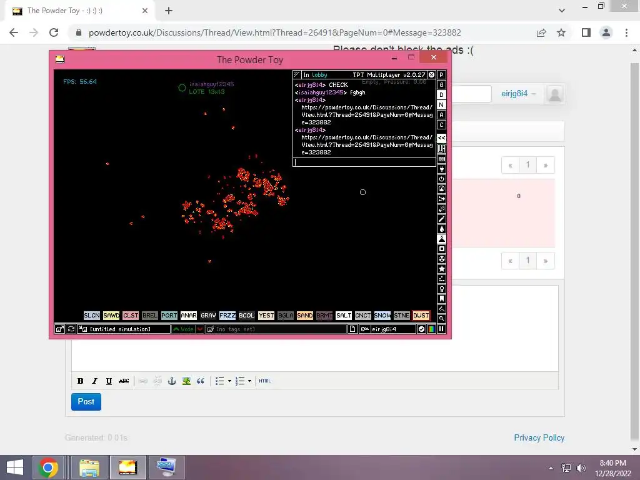Click the eirjg8i4 login key button
This screenshot has width=640, height=480.
(x=387, y=329)
